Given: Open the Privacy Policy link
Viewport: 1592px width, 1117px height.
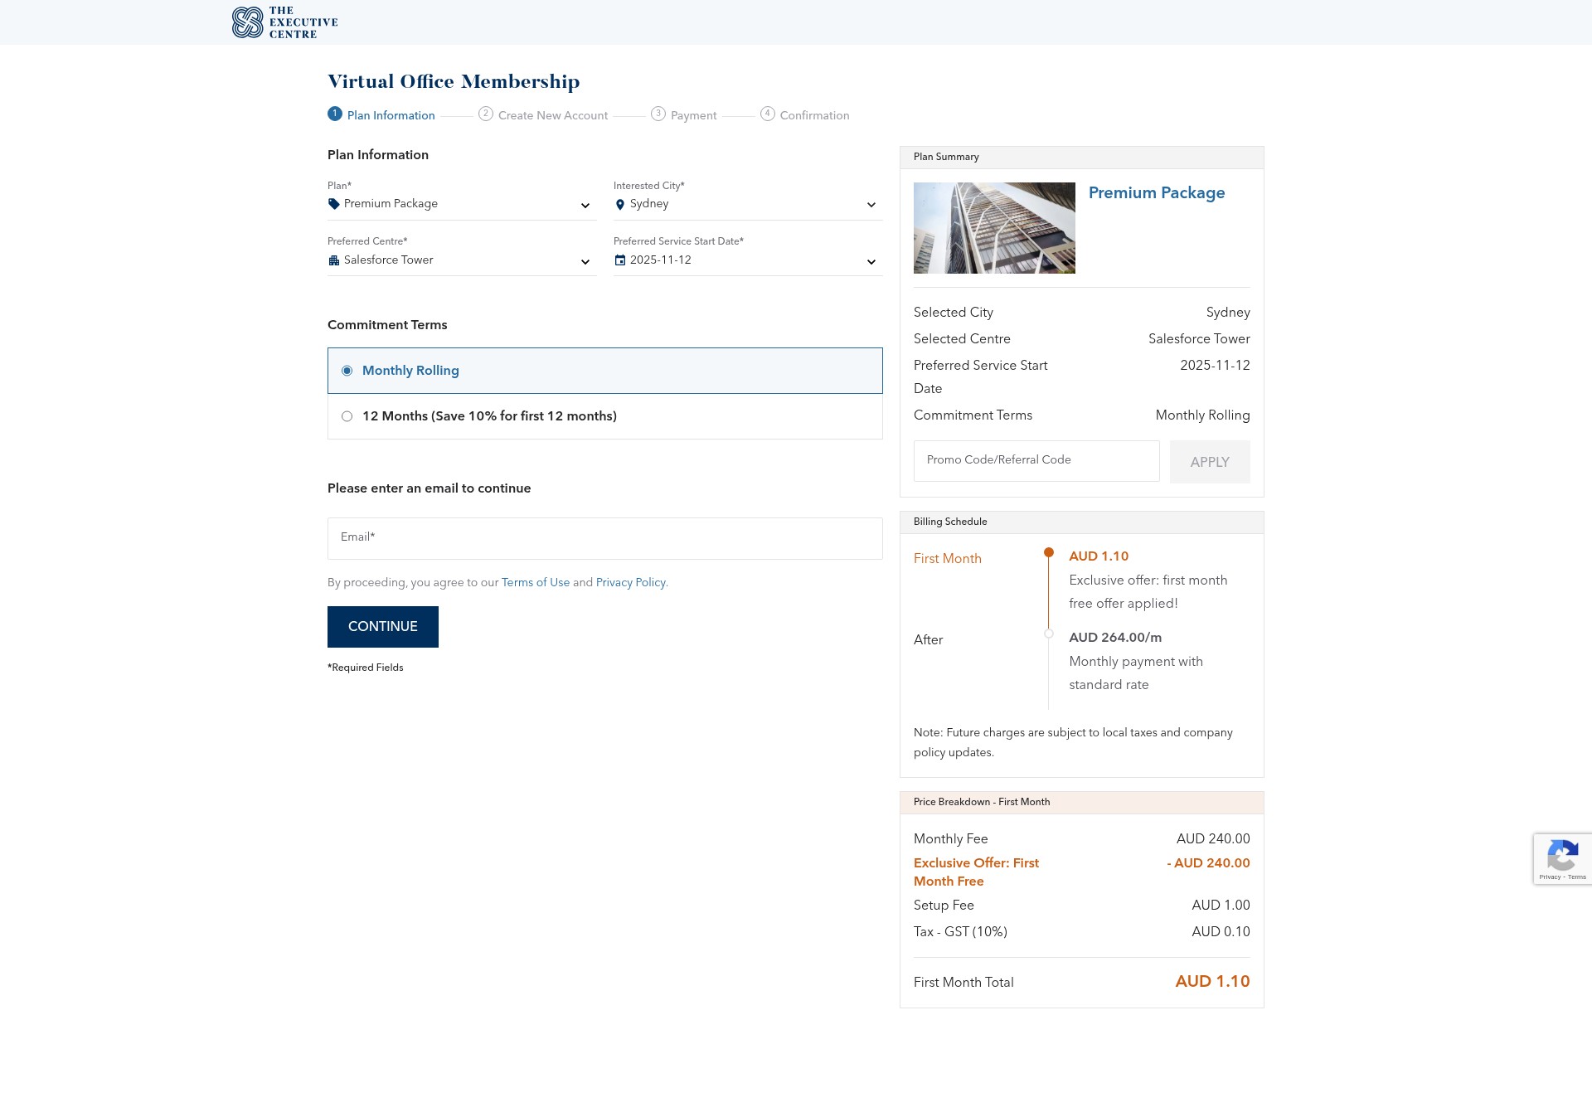Looking at the screenshot, I should tap(631, 583).
